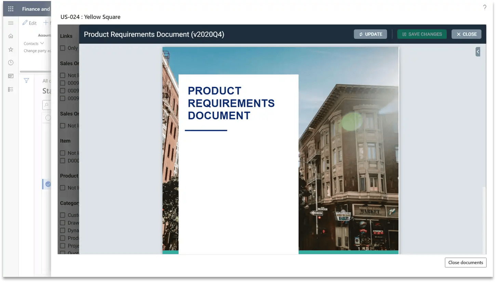Expand the Contacts dropdown
The image size is (496, 282).
(x=34, y=43)
